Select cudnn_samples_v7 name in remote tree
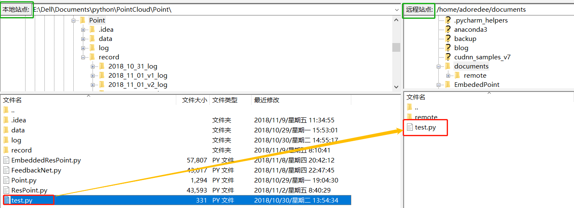 click(x=482, y=57)
